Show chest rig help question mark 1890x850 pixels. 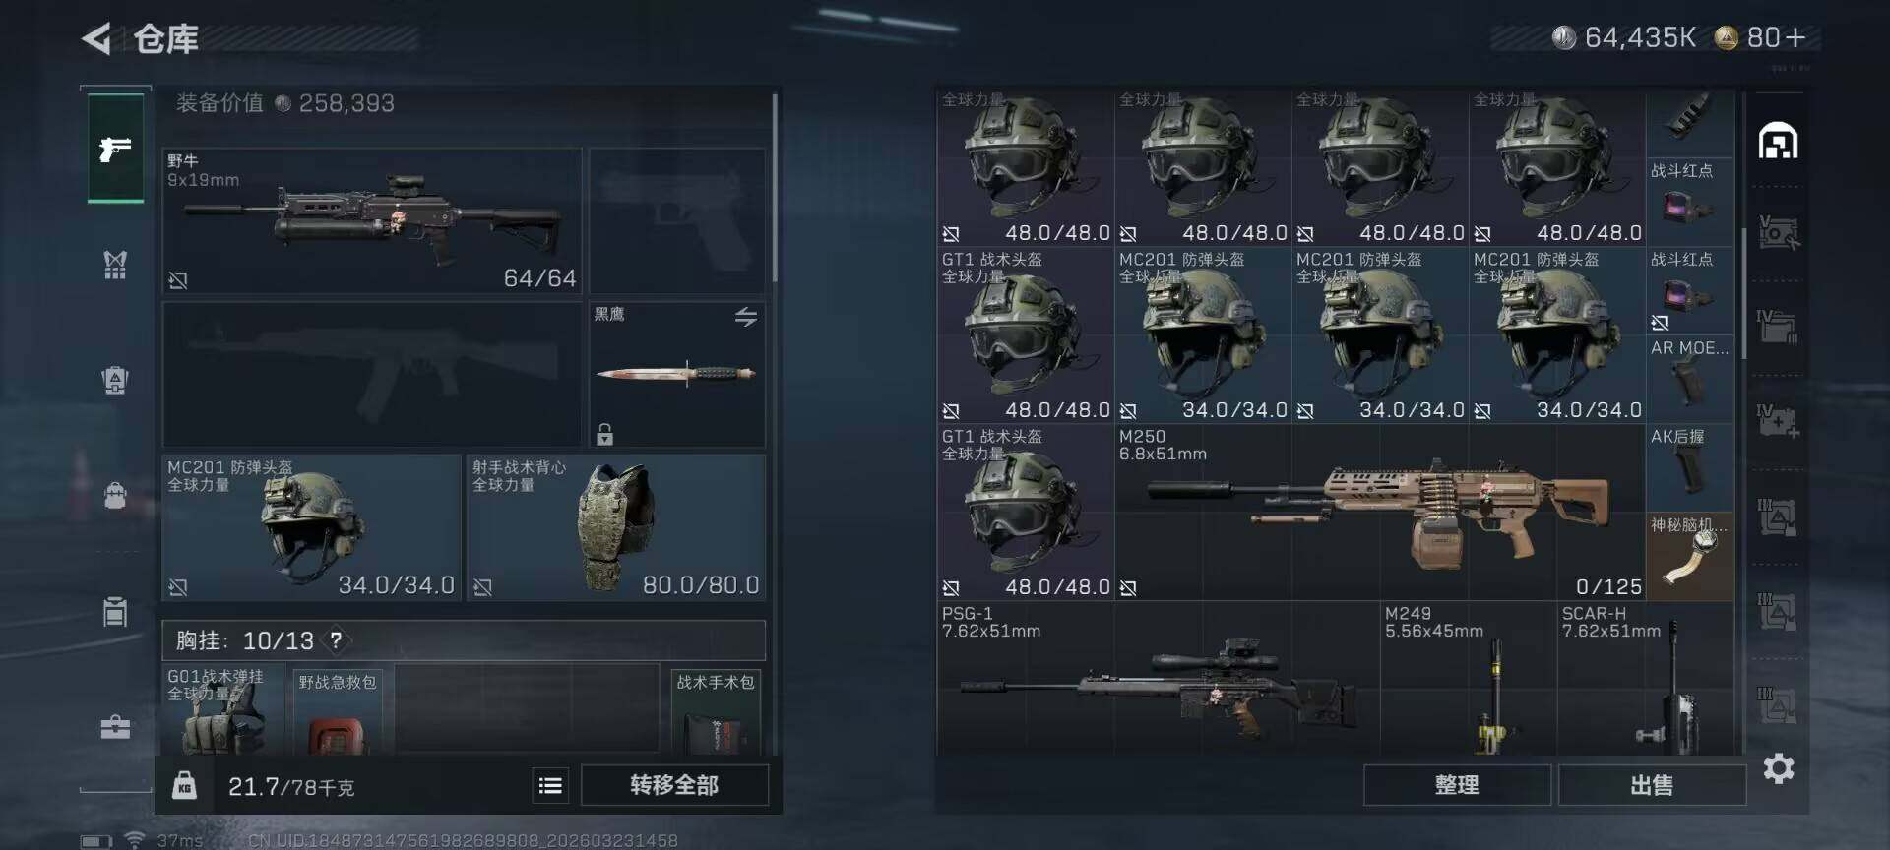pos(337,640)
